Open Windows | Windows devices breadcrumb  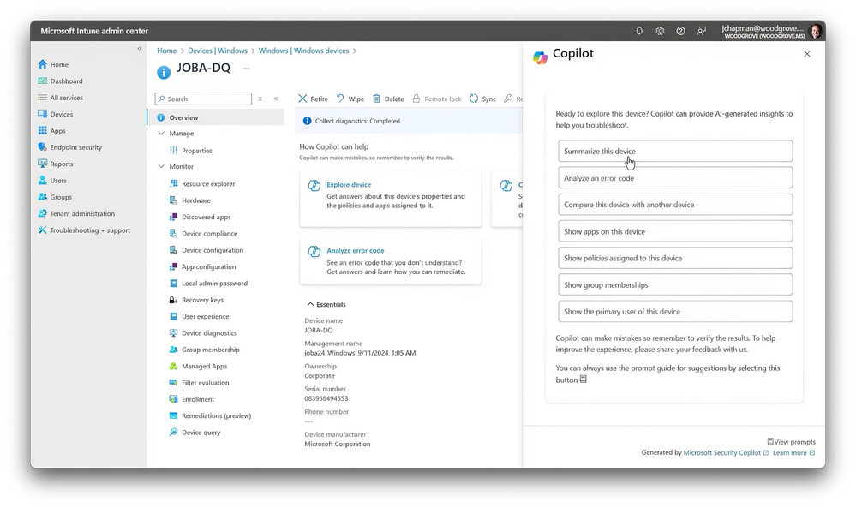303,51
